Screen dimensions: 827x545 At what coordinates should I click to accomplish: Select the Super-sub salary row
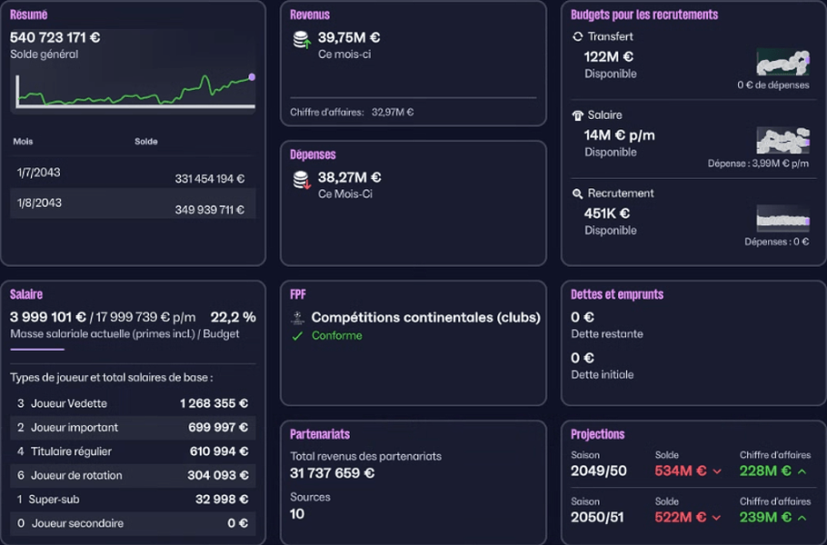(x=133, y=500)
